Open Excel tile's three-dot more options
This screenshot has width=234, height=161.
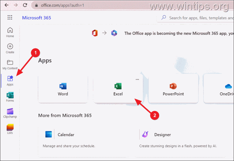coord(137,79)
